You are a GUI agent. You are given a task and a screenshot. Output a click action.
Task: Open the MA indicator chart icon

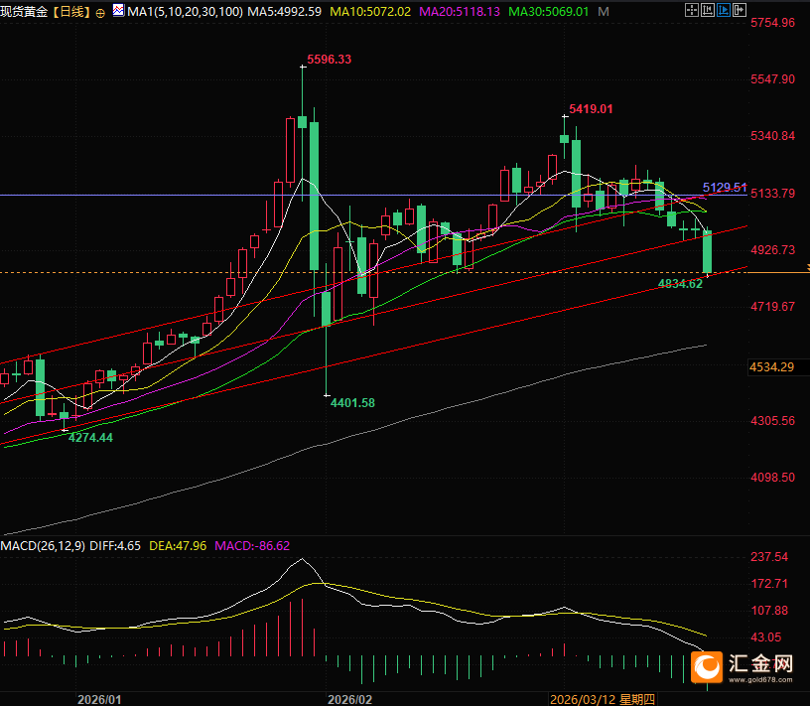tap(118, 10)
